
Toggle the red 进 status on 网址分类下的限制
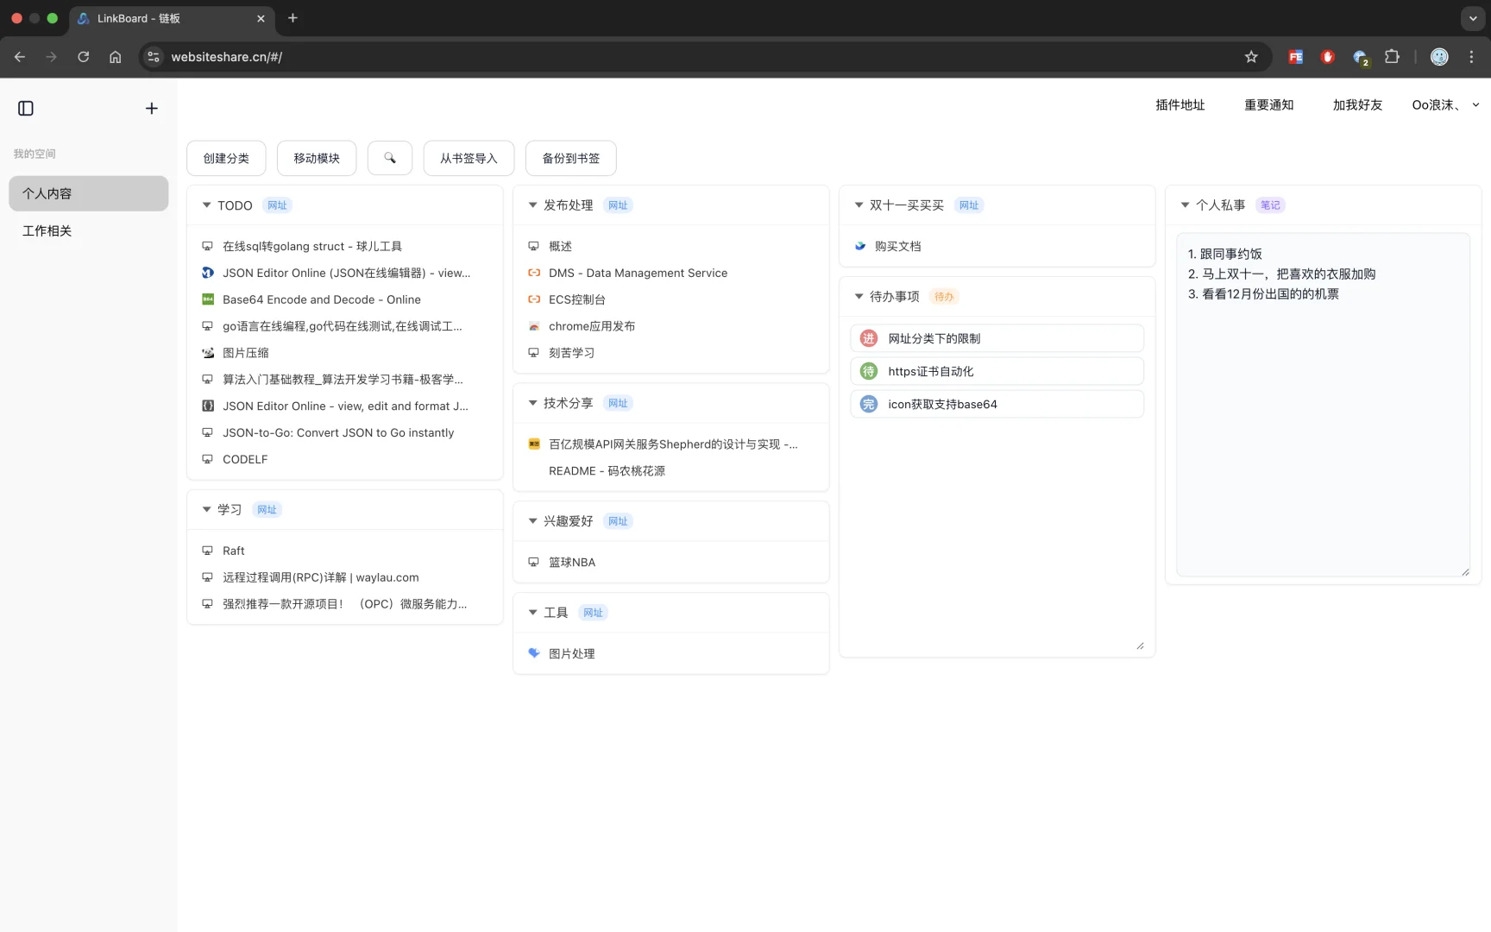pyautogui.click(x=868, y=338)
